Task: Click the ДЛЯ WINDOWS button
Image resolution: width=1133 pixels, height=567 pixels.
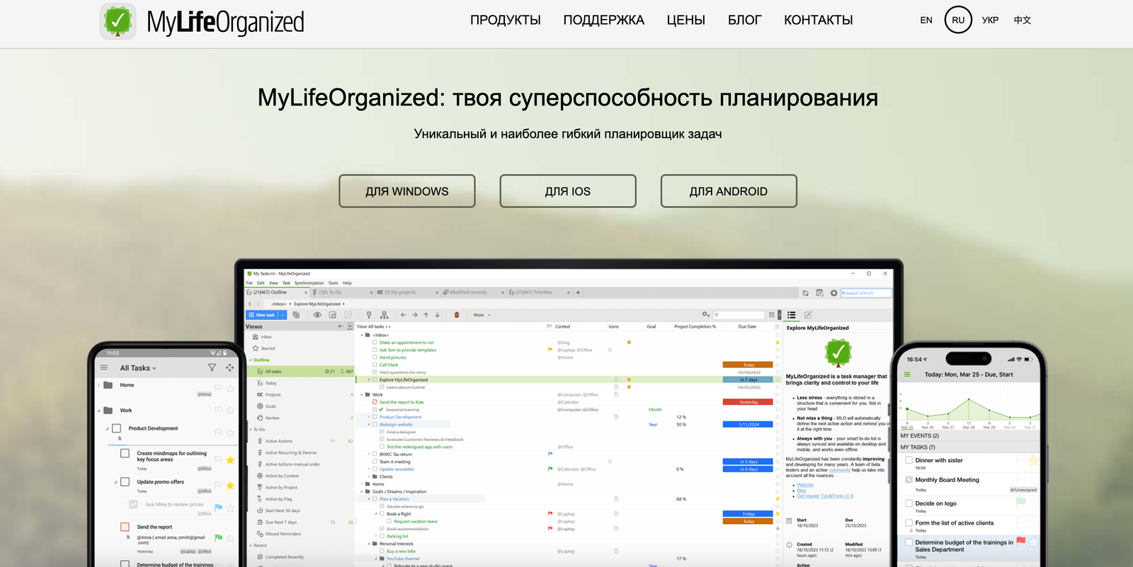Action: 407,191
